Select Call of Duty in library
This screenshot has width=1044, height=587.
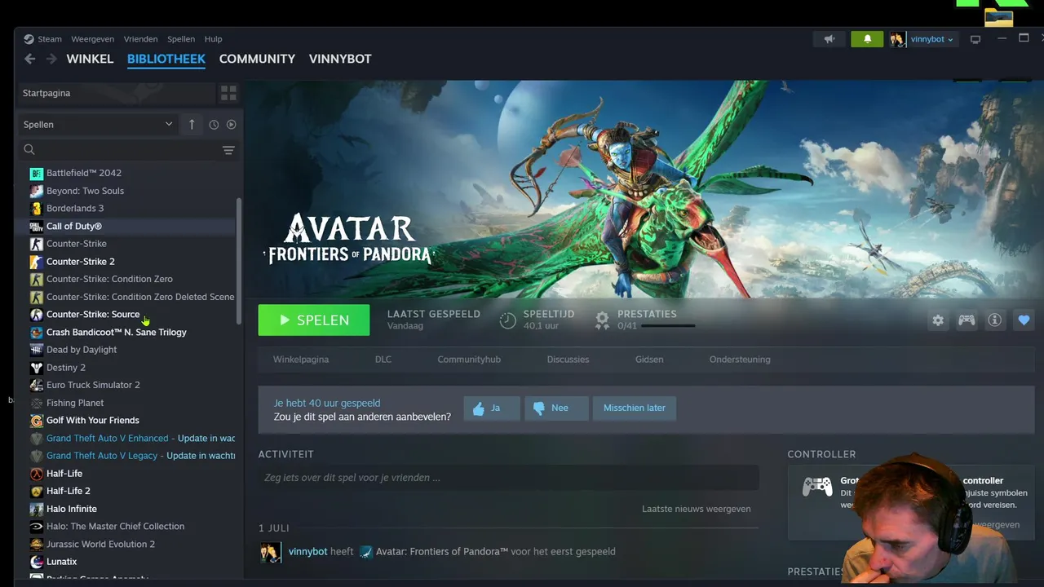click(74, 226)
